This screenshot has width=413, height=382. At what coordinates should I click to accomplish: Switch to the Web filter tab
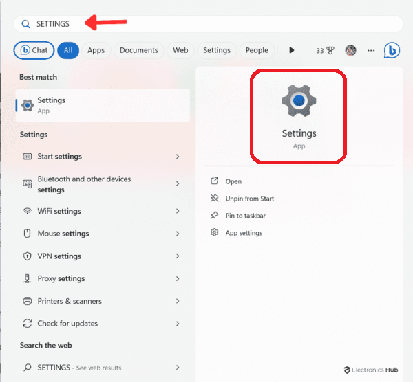click(180, 50)
